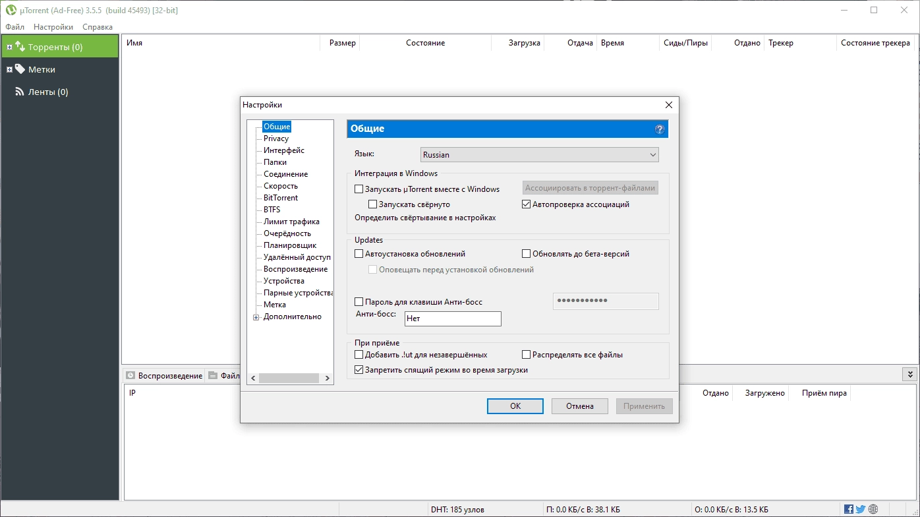Click settings tree scrollbar right arrow
The image size is (920, 517).
coord(328,379)
